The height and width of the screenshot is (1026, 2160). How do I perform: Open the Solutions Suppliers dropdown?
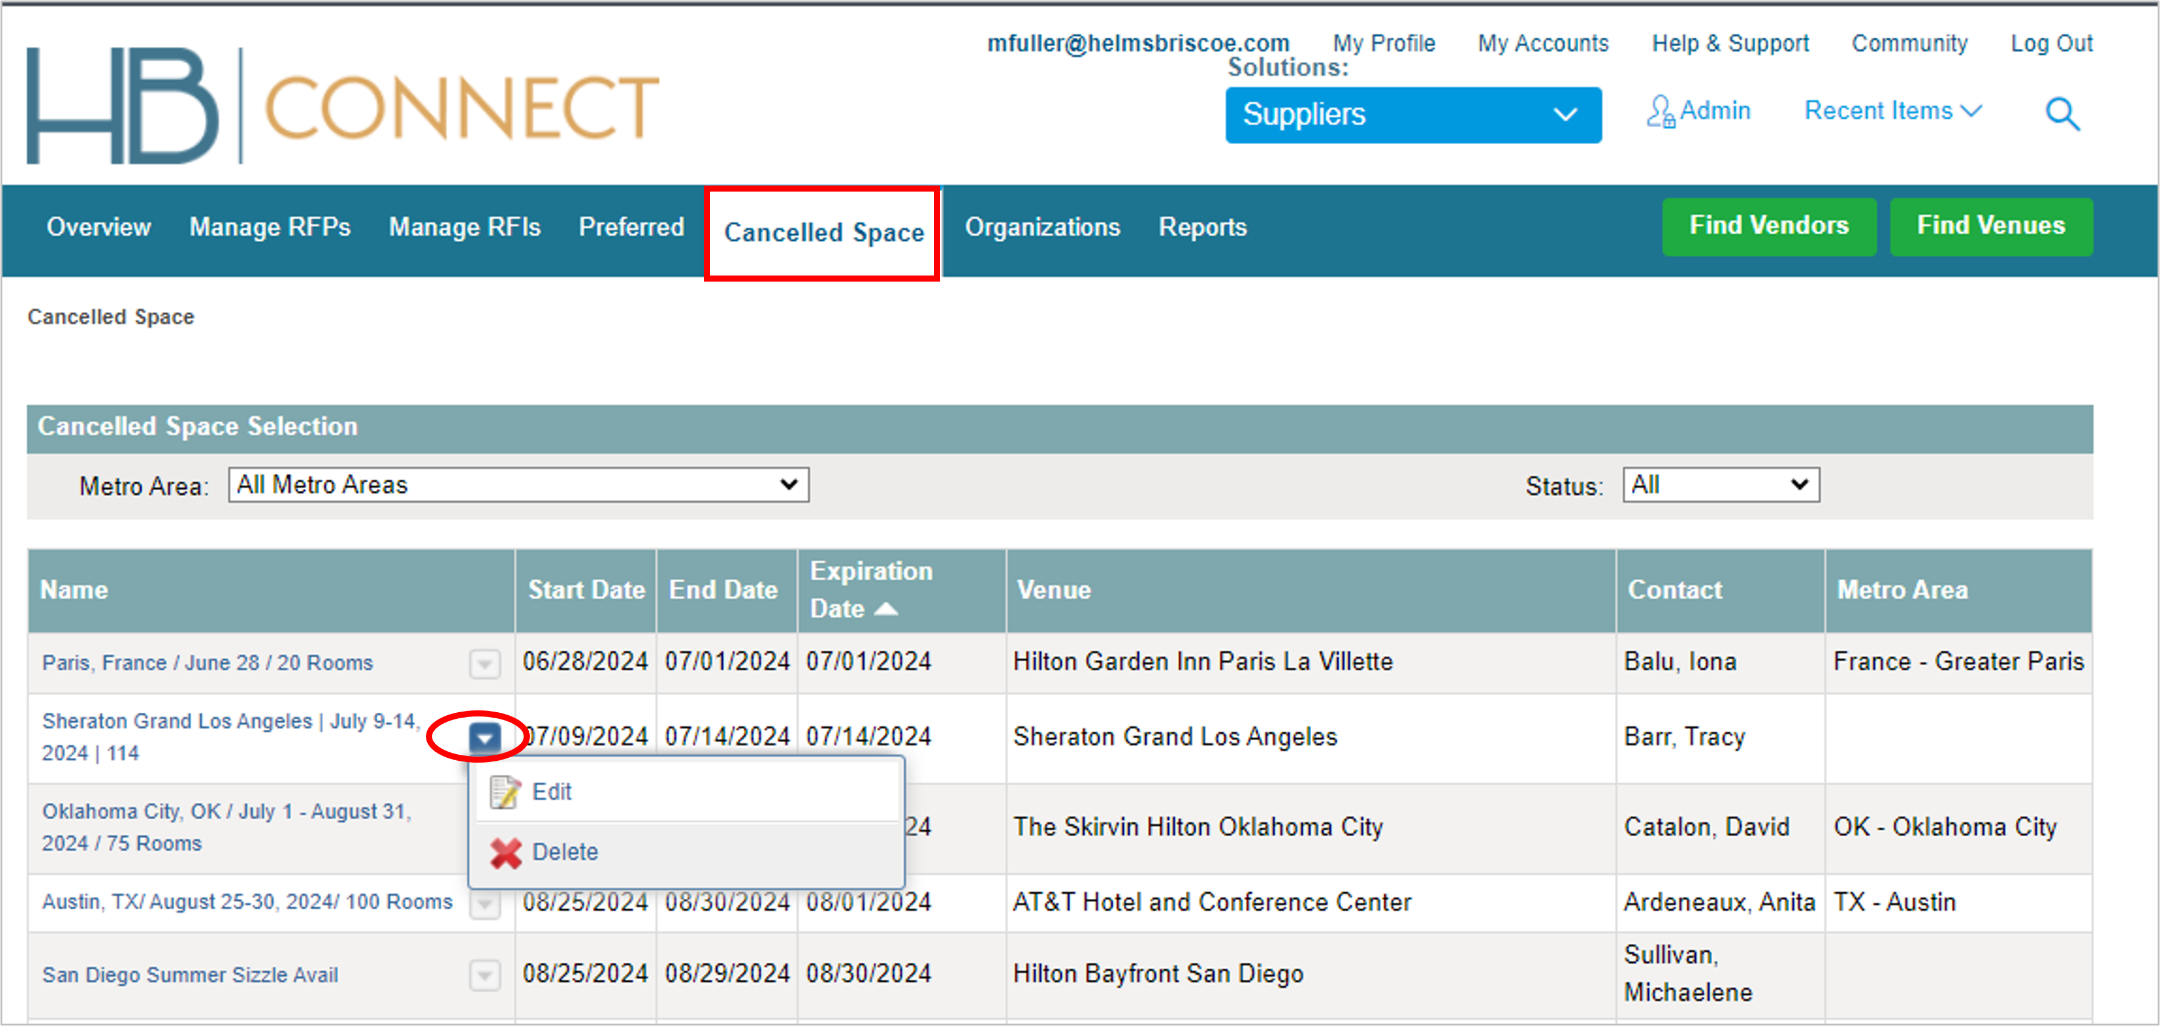tap(1413, 115)
